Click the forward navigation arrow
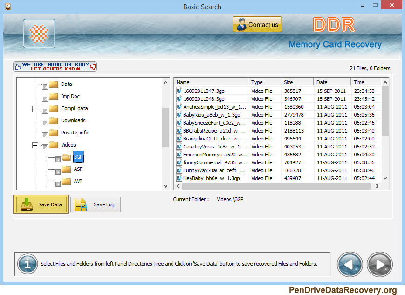The width and height of the screenshot is (405, 295). [379, 264]
